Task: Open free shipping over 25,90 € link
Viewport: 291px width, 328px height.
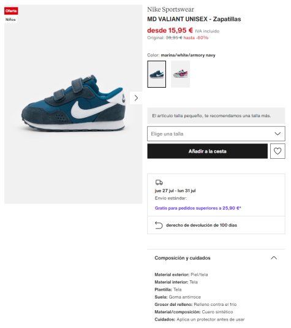Action: click(198, 208)
